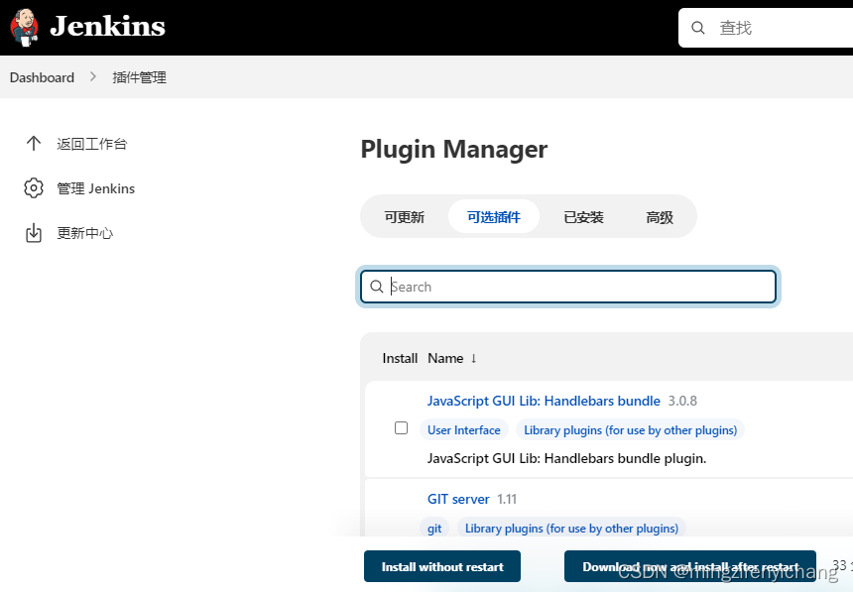
Task: Click the magnifier icon in plugin search
Action: (x=377, y=287)
